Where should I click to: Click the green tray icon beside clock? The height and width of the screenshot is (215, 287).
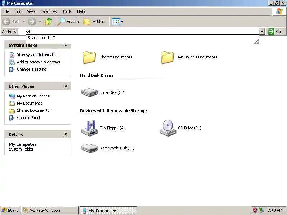tap(261, 210)
